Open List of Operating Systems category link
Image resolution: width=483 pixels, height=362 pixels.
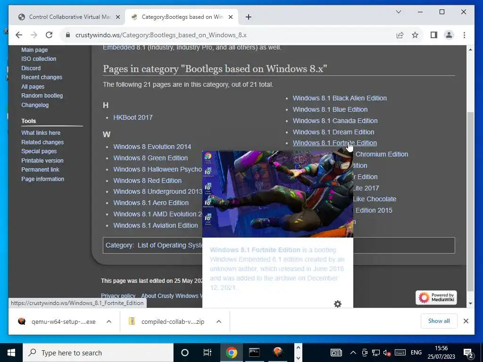click(170, 245)
